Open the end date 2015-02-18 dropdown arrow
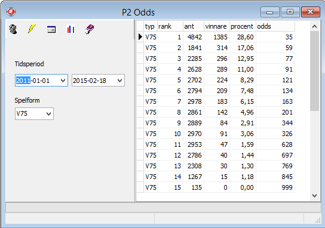The image size is (325, 228). 119,81
